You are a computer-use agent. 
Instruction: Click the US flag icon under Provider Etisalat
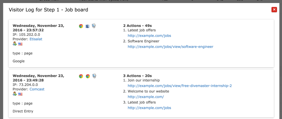point(20,44)
